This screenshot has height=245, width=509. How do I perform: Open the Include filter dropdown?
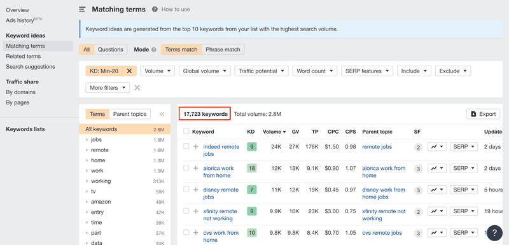coord(414,71)
